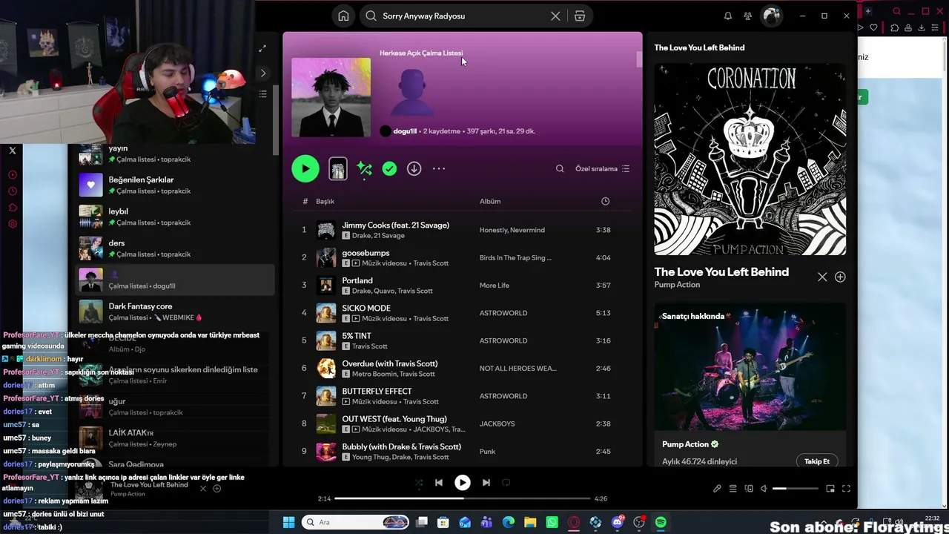Toggle repeat mode in the player bar
Image resolution: width=949 pixels, height=534 pixels.
(506, 483)
